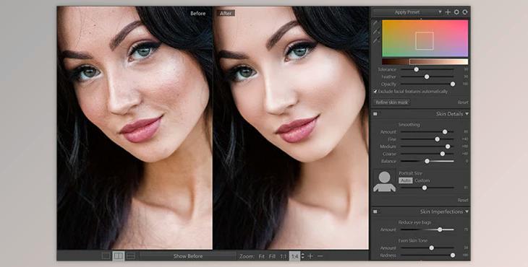Click Refine skin mask button
The height and width of the screenshot is (267, 528).
pos(392,102)
